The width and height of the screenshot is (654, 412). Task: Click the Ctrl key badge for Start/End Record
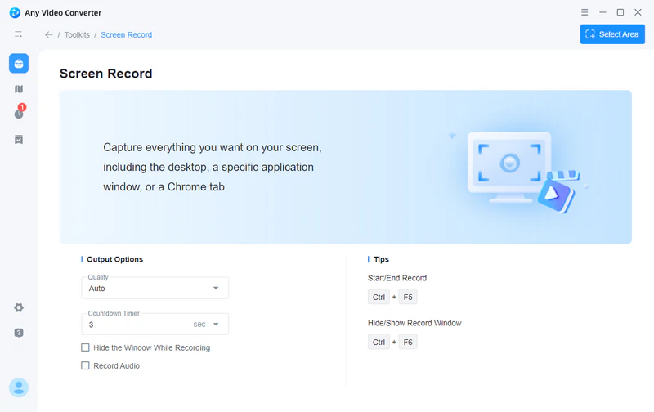(x=379, y=297)
